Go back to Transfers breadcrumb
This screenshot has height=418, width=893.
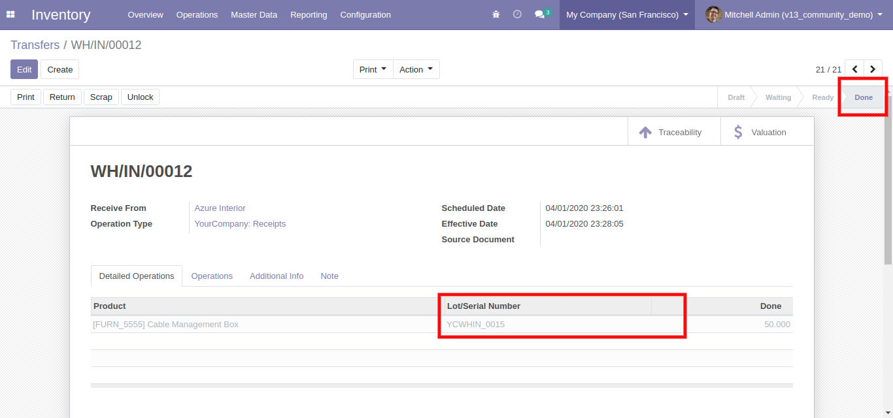point(35,45)
